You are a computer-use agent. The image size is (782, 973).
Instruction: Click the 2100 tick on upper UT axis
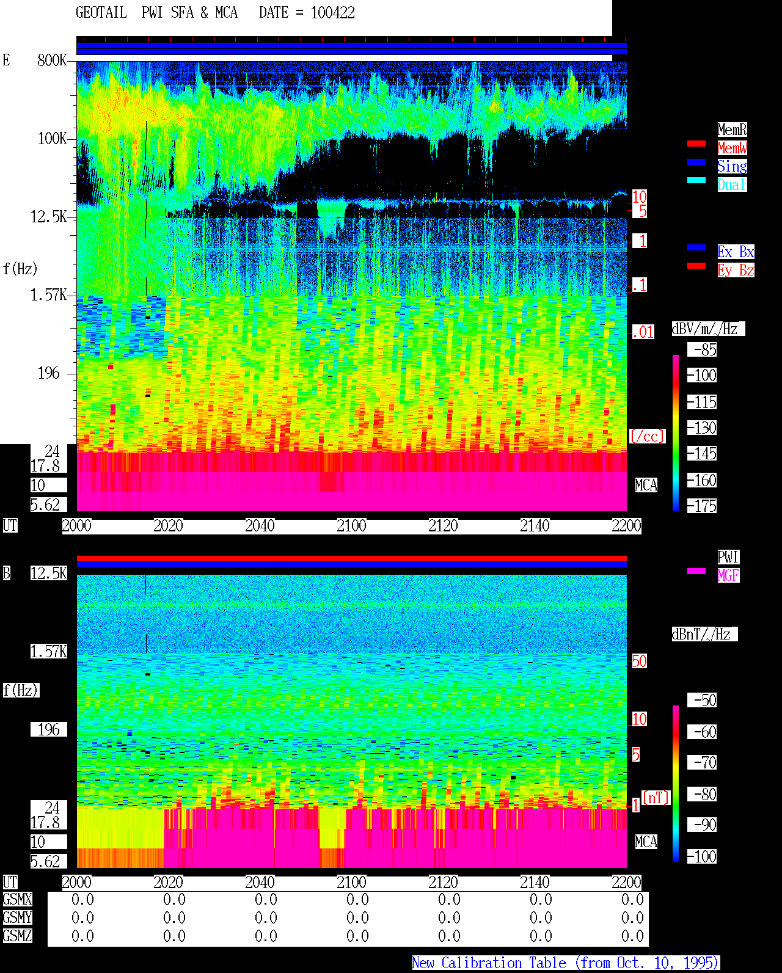[x=351, y=526]
